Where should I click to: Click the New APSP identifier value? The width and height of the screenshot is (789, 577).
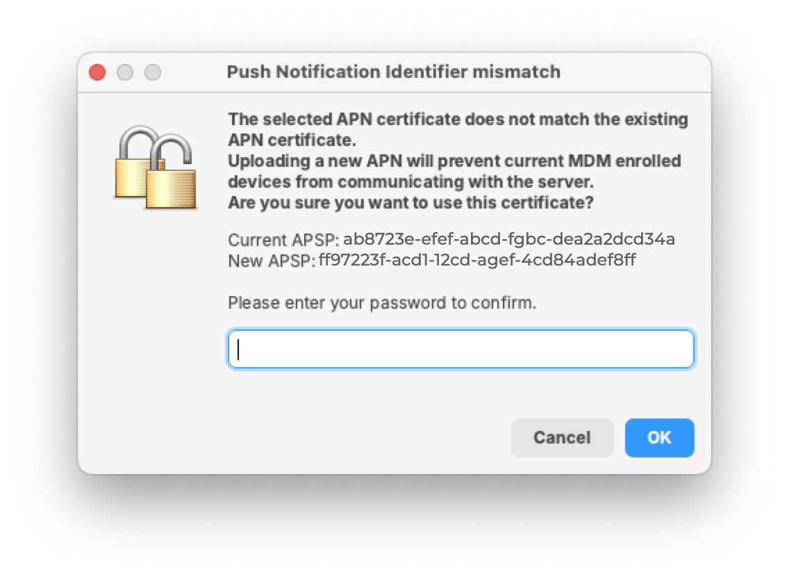pos(476,261)
